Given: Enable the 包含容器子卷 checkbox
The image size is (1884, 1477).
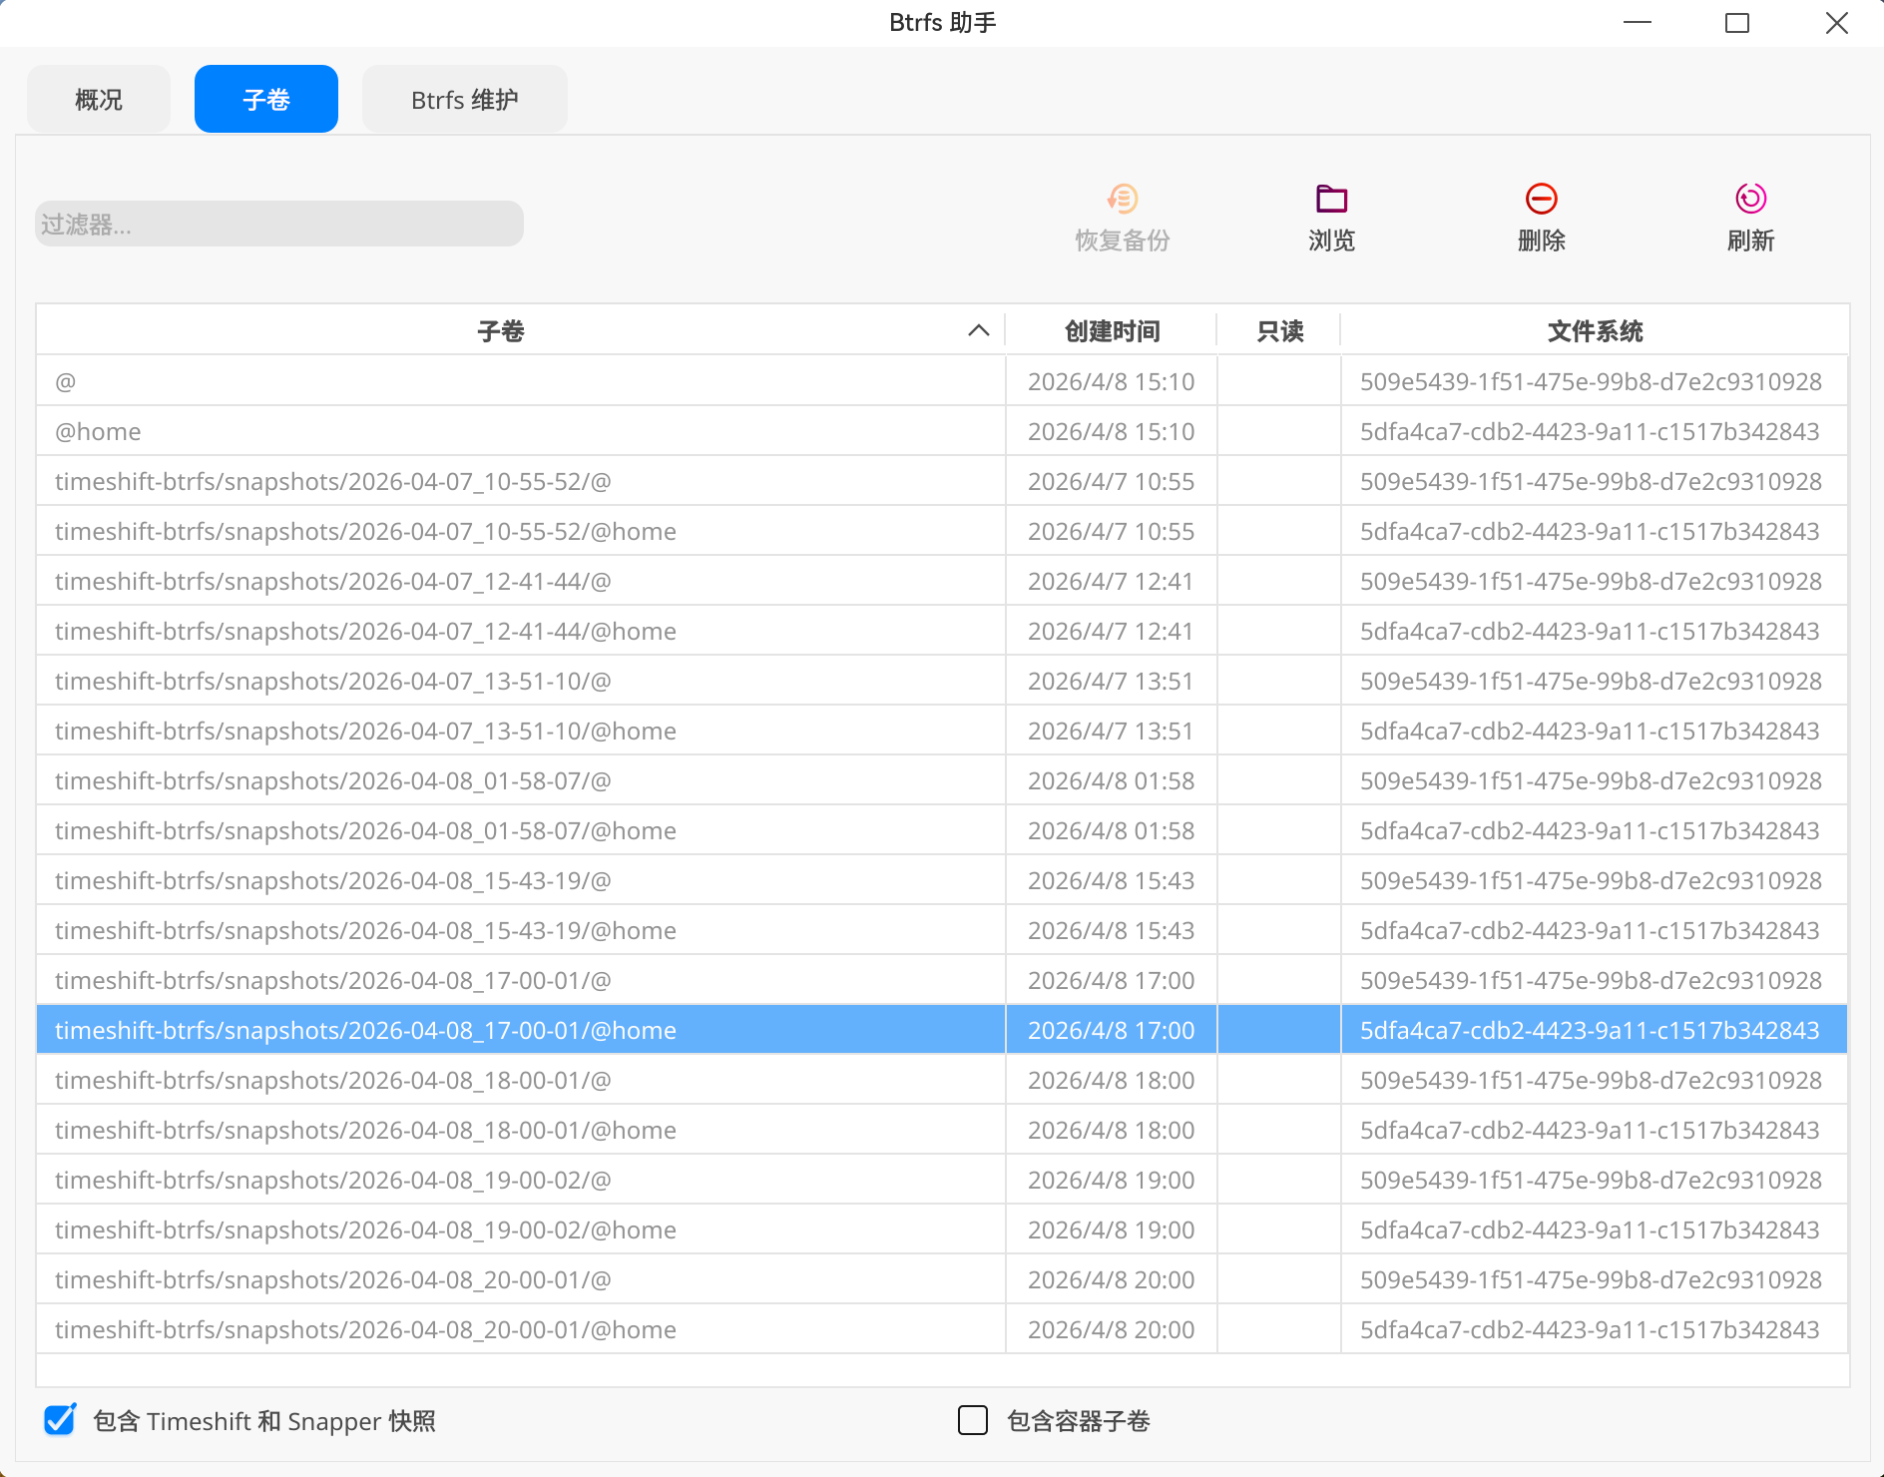Looking at the screenshot, I should (972, 1420).
